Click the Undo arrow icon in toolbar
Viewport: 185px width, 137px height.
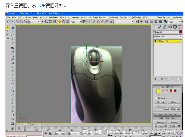point(8,22)
